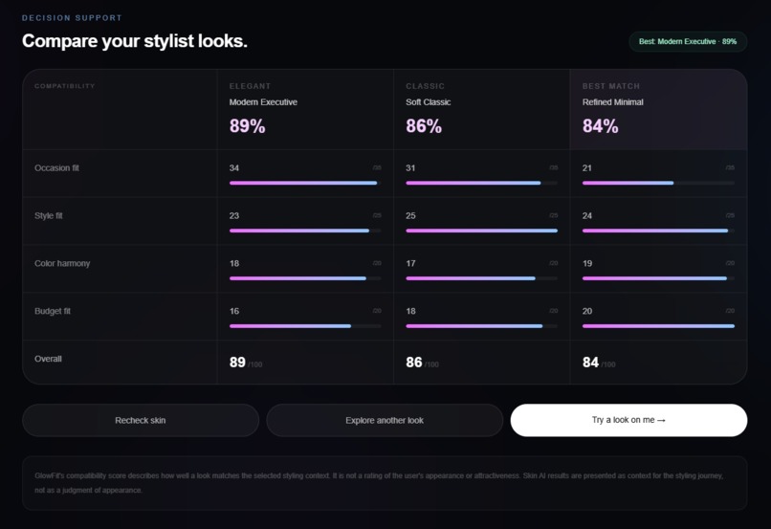Click the 86% compatibility score
Screen dimensions: 771x529
pos(424,126)
